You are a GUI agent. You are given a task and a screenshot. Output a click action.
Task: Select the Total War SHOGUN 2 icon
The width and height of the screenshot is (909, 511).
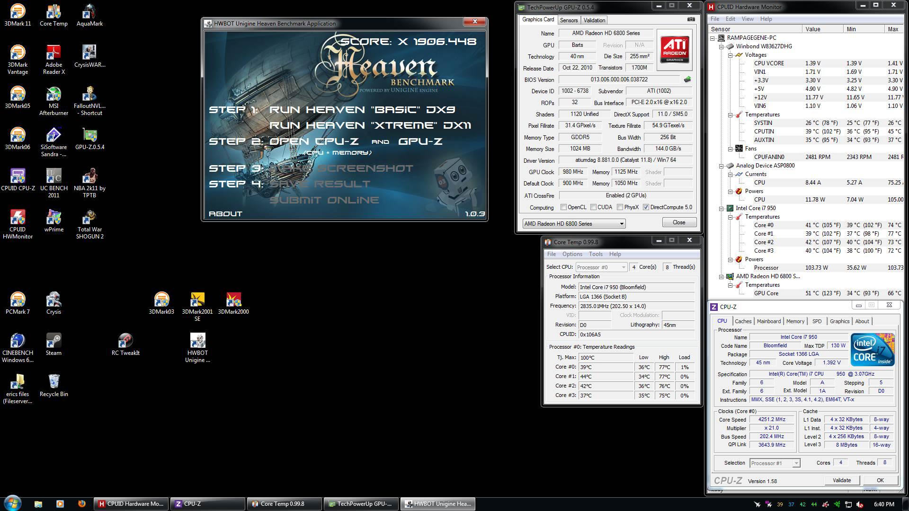[89, 224]
